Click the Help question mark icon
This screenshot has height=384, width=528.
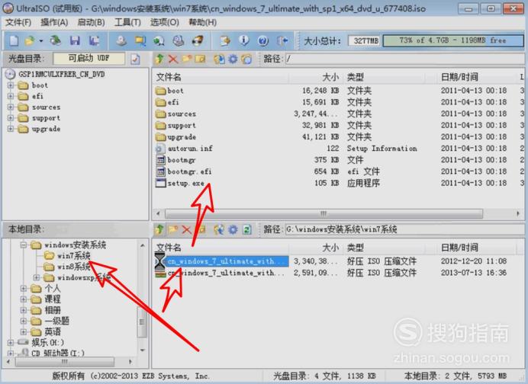pyautogui.click(x=263, y=40)
